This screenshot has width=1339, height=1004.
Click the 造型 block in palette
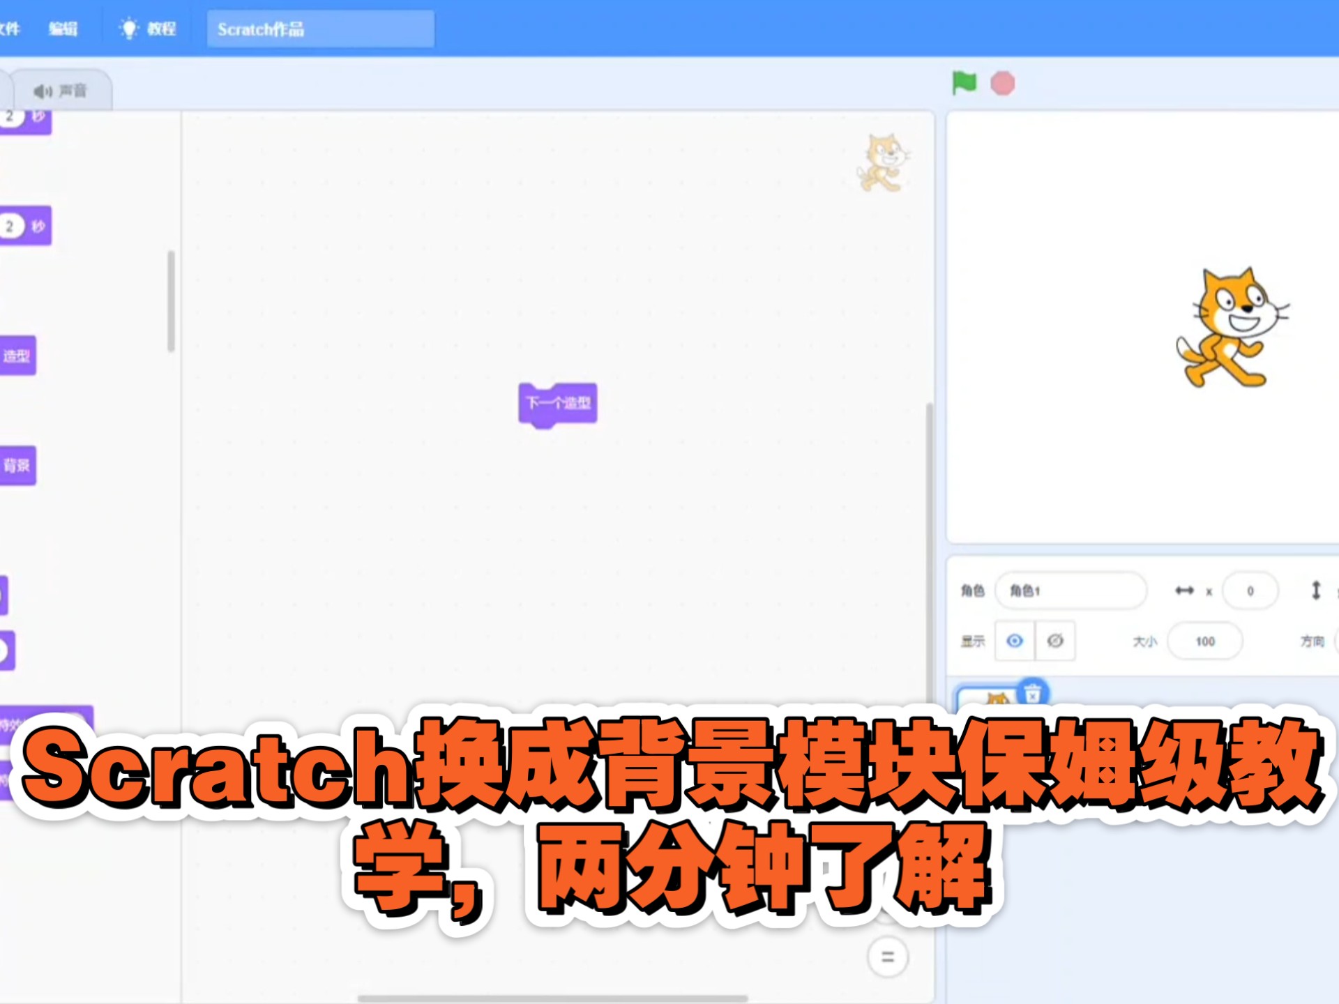17,356
